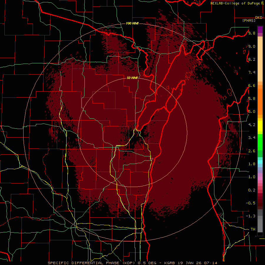The image size is (265, 265).
Task: Click the 19 JAN 26 date text
Action: (x=190, y=263)
